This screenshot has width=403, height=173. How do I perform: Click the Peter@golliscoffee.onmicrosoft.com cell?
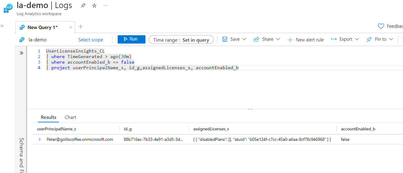pos(80,139)
